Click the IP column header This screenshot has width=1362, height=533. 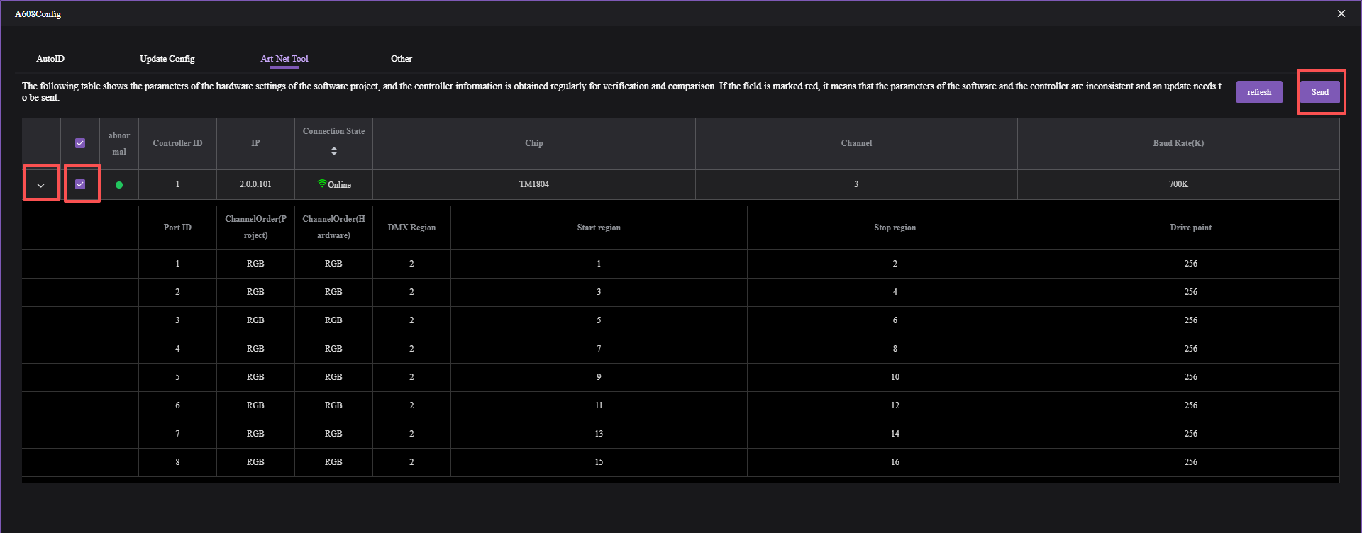coord(255,143)
